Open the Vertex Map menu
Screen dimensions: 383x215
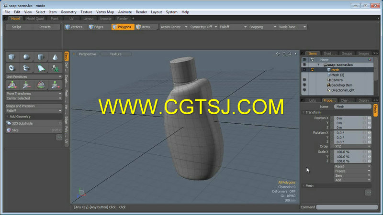tap(105, 12)
